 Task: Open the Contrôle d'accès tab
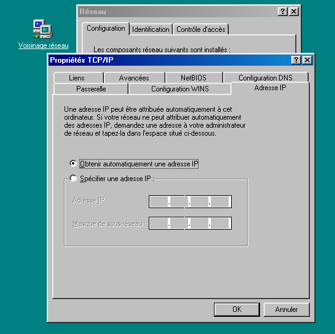click(201, 29)
